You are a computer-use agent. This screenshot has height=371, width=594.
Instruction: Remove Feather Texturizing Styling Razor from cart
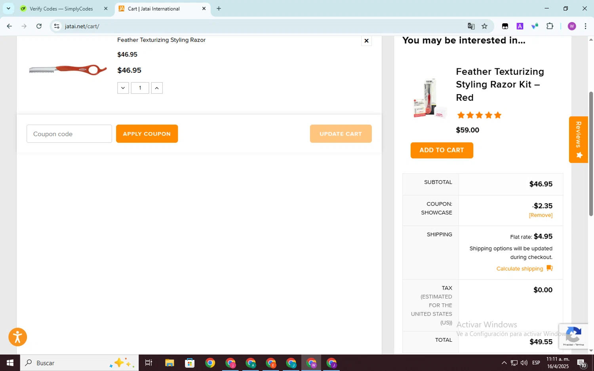click(x=366, y=41)
